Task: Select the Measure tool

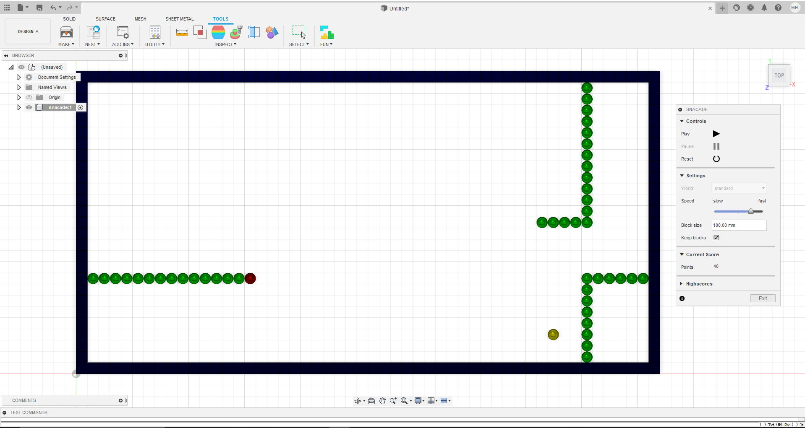Action: tap(182, 32)
